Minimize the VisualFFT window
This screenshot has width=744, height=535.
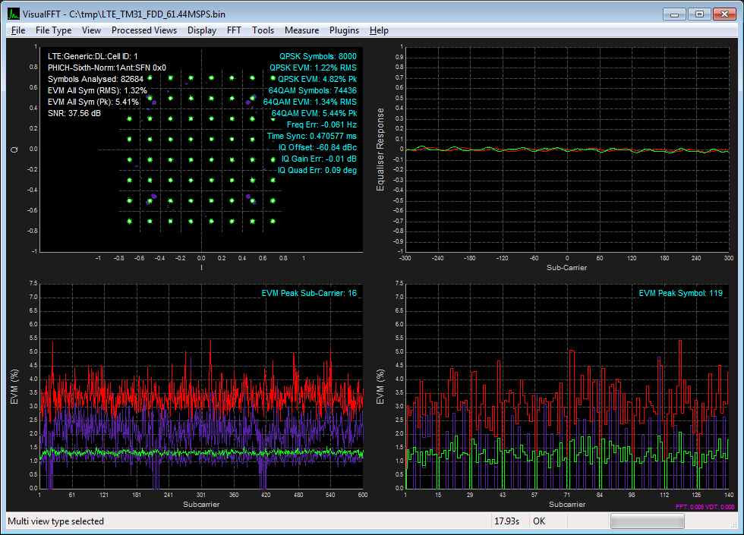[x=676, y=14]
